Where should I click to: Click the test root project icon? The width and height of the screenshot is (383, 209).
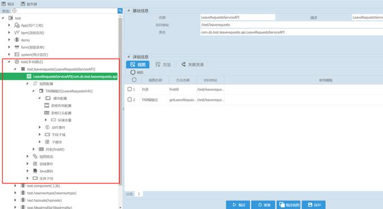(x=11, y=18)
